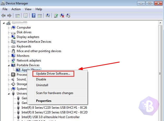Click the Uninstall device toolbar icon (red X)
The height and width of the screenshot is (121, 164).
pyautogui.click(x=62, y=15)
